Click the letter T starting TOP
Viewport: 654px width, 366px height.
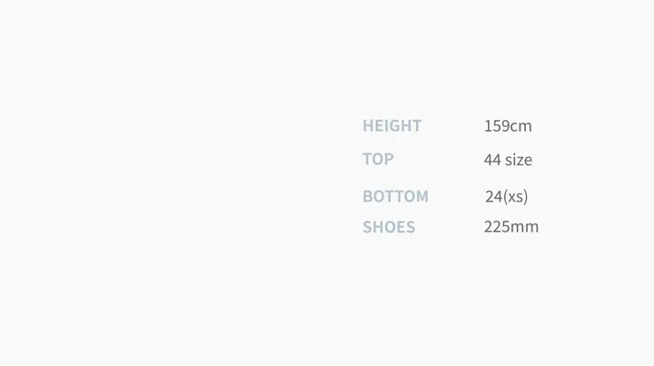tap(367, 159)
